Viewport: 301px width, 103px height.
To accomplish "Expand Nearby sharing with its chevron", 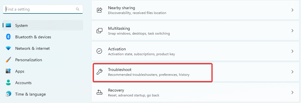I will click(x=292, y=10).
